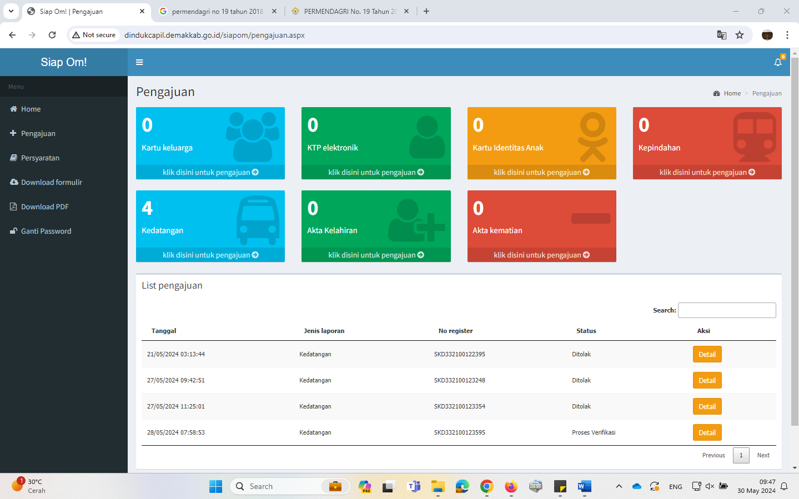Open the notifications bell icon
Viewport: 799px width, 499px height.
click(x=777, y=62)
